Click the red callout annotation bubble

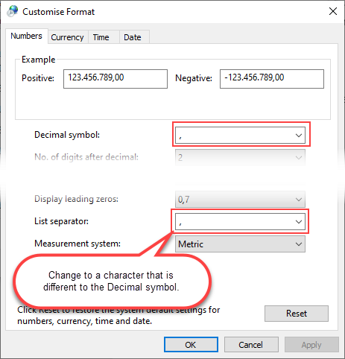pyautogui.click(x=112, y=281)
